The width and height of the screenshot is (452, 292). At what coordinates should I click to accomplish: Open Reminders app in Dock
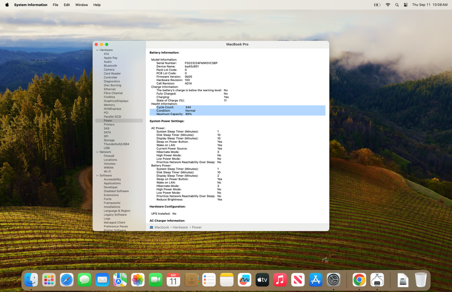[209, 280]
